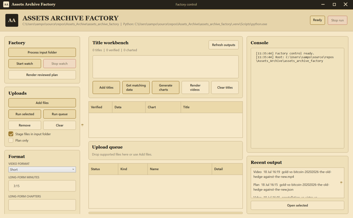Click the Name column header
This screenshot has height=218, width=353.
[180, 169]
